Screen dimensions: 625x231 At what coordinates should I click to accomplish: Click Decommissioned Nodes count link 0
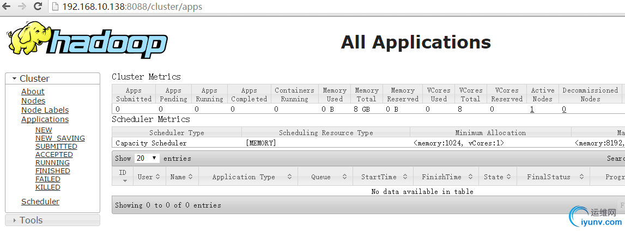564,109
